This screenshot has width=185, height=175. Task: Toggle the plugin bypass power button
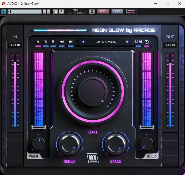pos(4,11)
